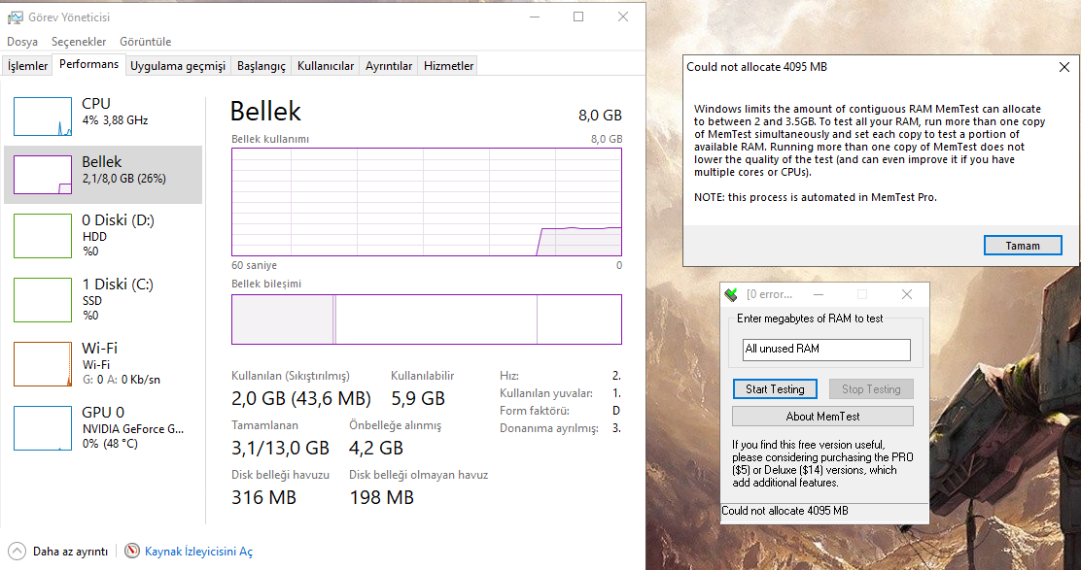
Task: Switch to the Ayrıntılar tab
Action: click(x=389, y=66)
